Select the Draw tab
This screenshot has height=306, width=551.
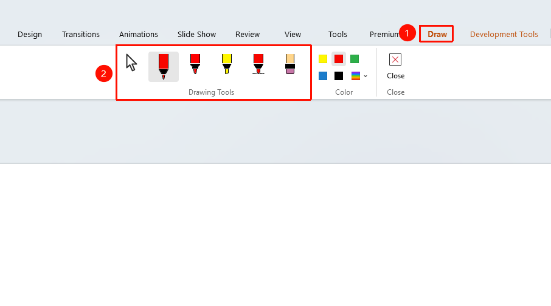click(437, 35)
